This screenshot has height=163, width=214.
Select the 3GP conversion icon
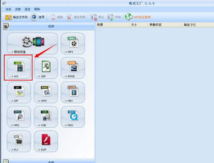[46, 68]
